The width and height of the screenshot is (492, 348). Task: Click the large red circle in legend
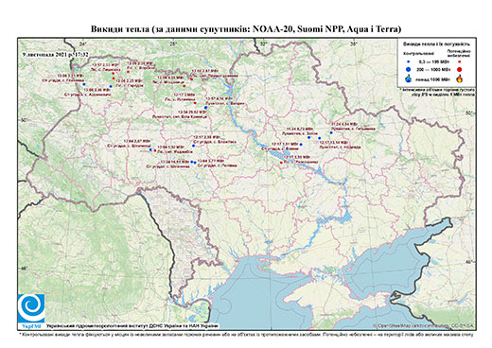[460, 69]
